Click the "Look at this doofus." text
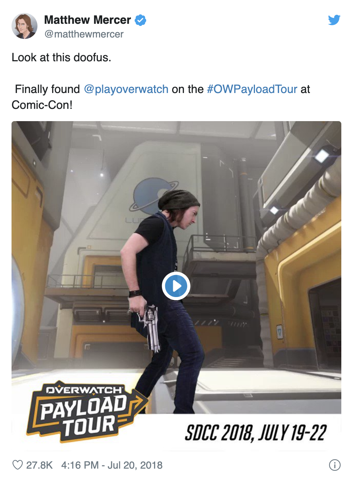The height and width of the screenshot is (478, 355). 61,57
